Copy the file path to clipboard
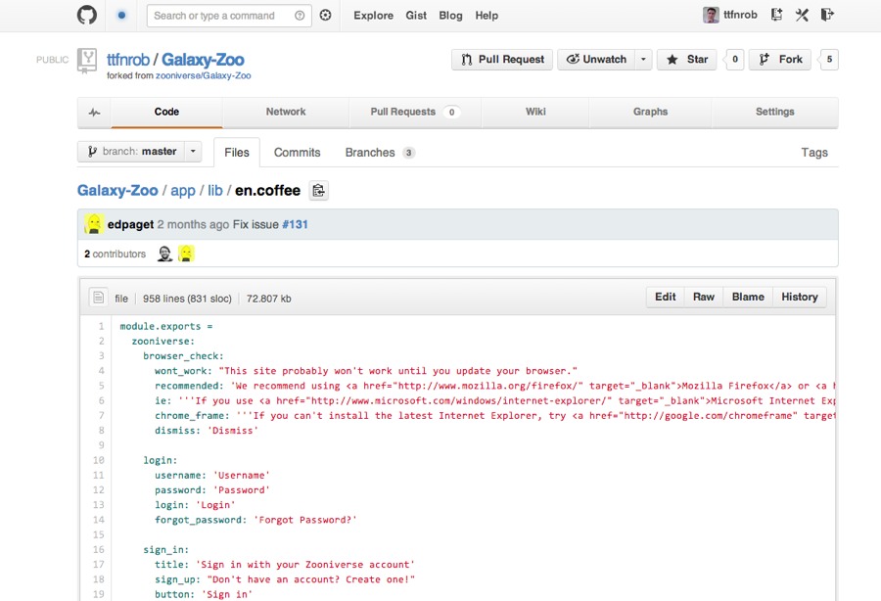Screen dimensions: 881x601 coord(318,191)
